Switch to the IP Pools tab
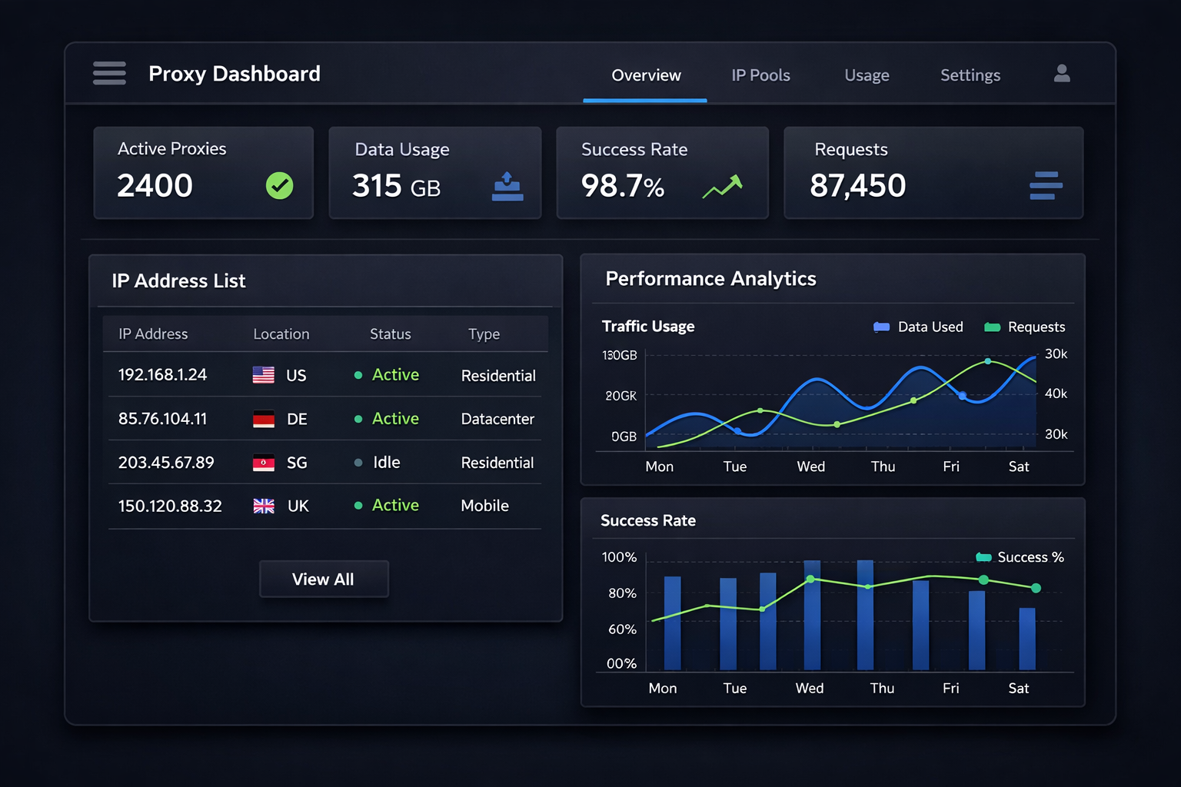Viewport: 1181px width, 787px height. (x=760, y=75)
